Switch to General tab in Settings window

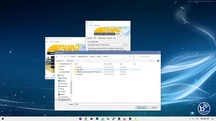(x=89, y=38)
